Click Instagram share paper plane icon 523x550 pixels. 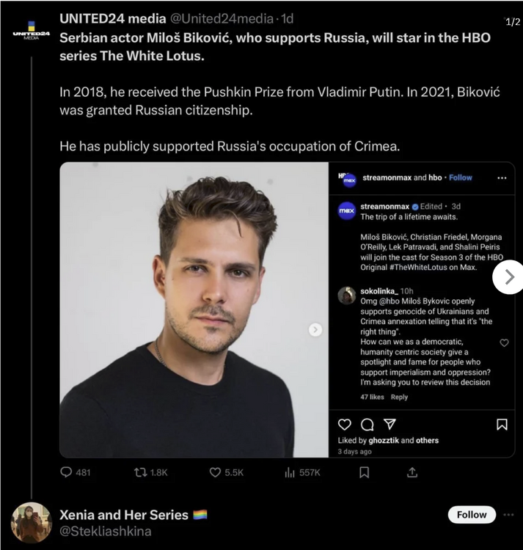pos(390,425)
